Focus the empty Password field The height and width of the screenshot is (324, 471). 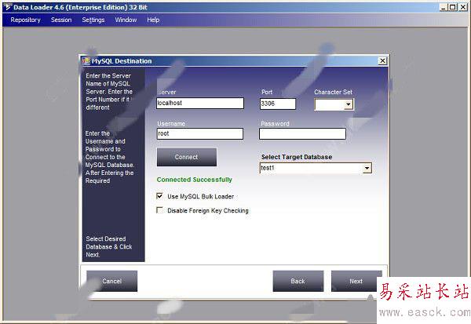click(x=302, y=133)
